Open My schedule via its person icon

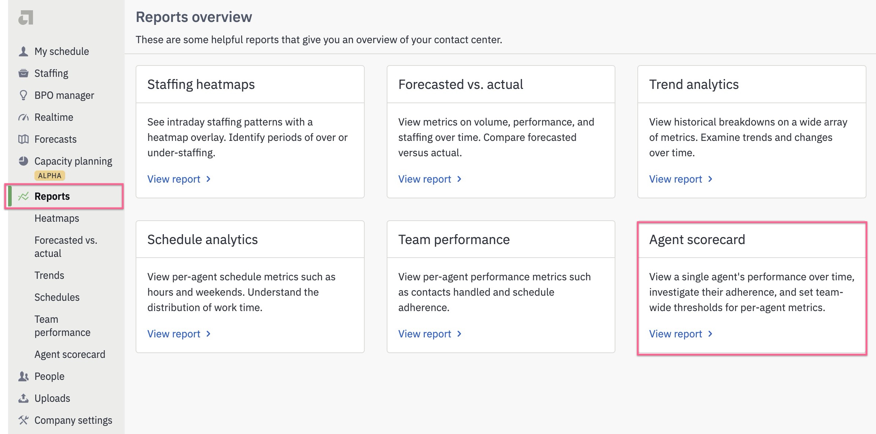click(23, 51)
